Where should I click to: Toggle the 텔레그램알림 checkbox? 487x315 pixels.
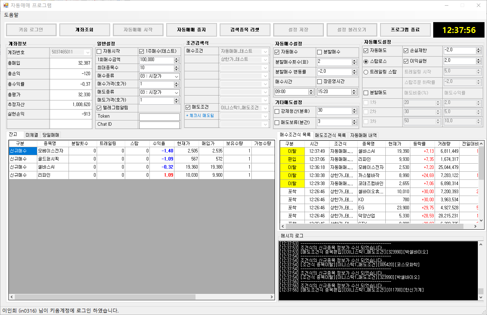pos(99,108)
